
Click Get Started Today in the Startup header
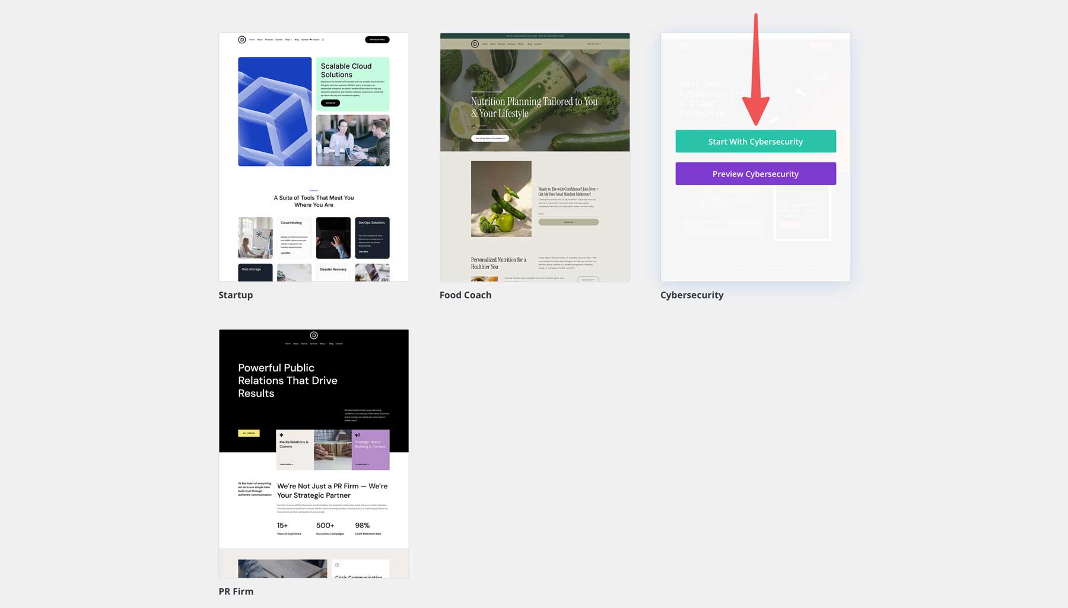click(x=377, y=39)
